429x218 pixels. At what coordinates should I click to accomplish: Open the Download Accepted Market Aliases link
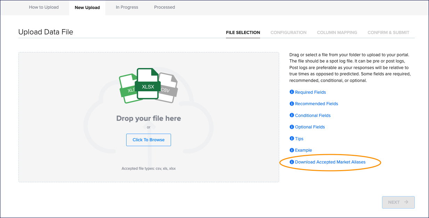tap(330, 162)
